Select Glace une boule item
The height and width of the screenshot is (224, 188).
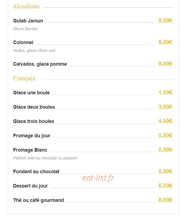click(31, 93)
